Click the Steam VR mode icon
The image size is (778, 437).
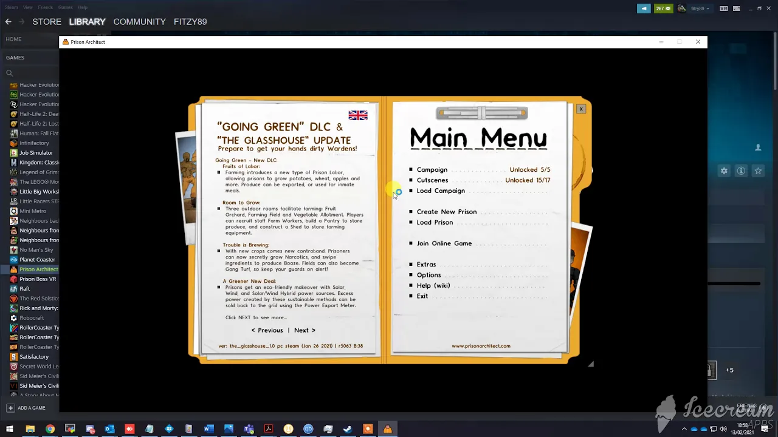pyautogui.click(x=723, y=8)
